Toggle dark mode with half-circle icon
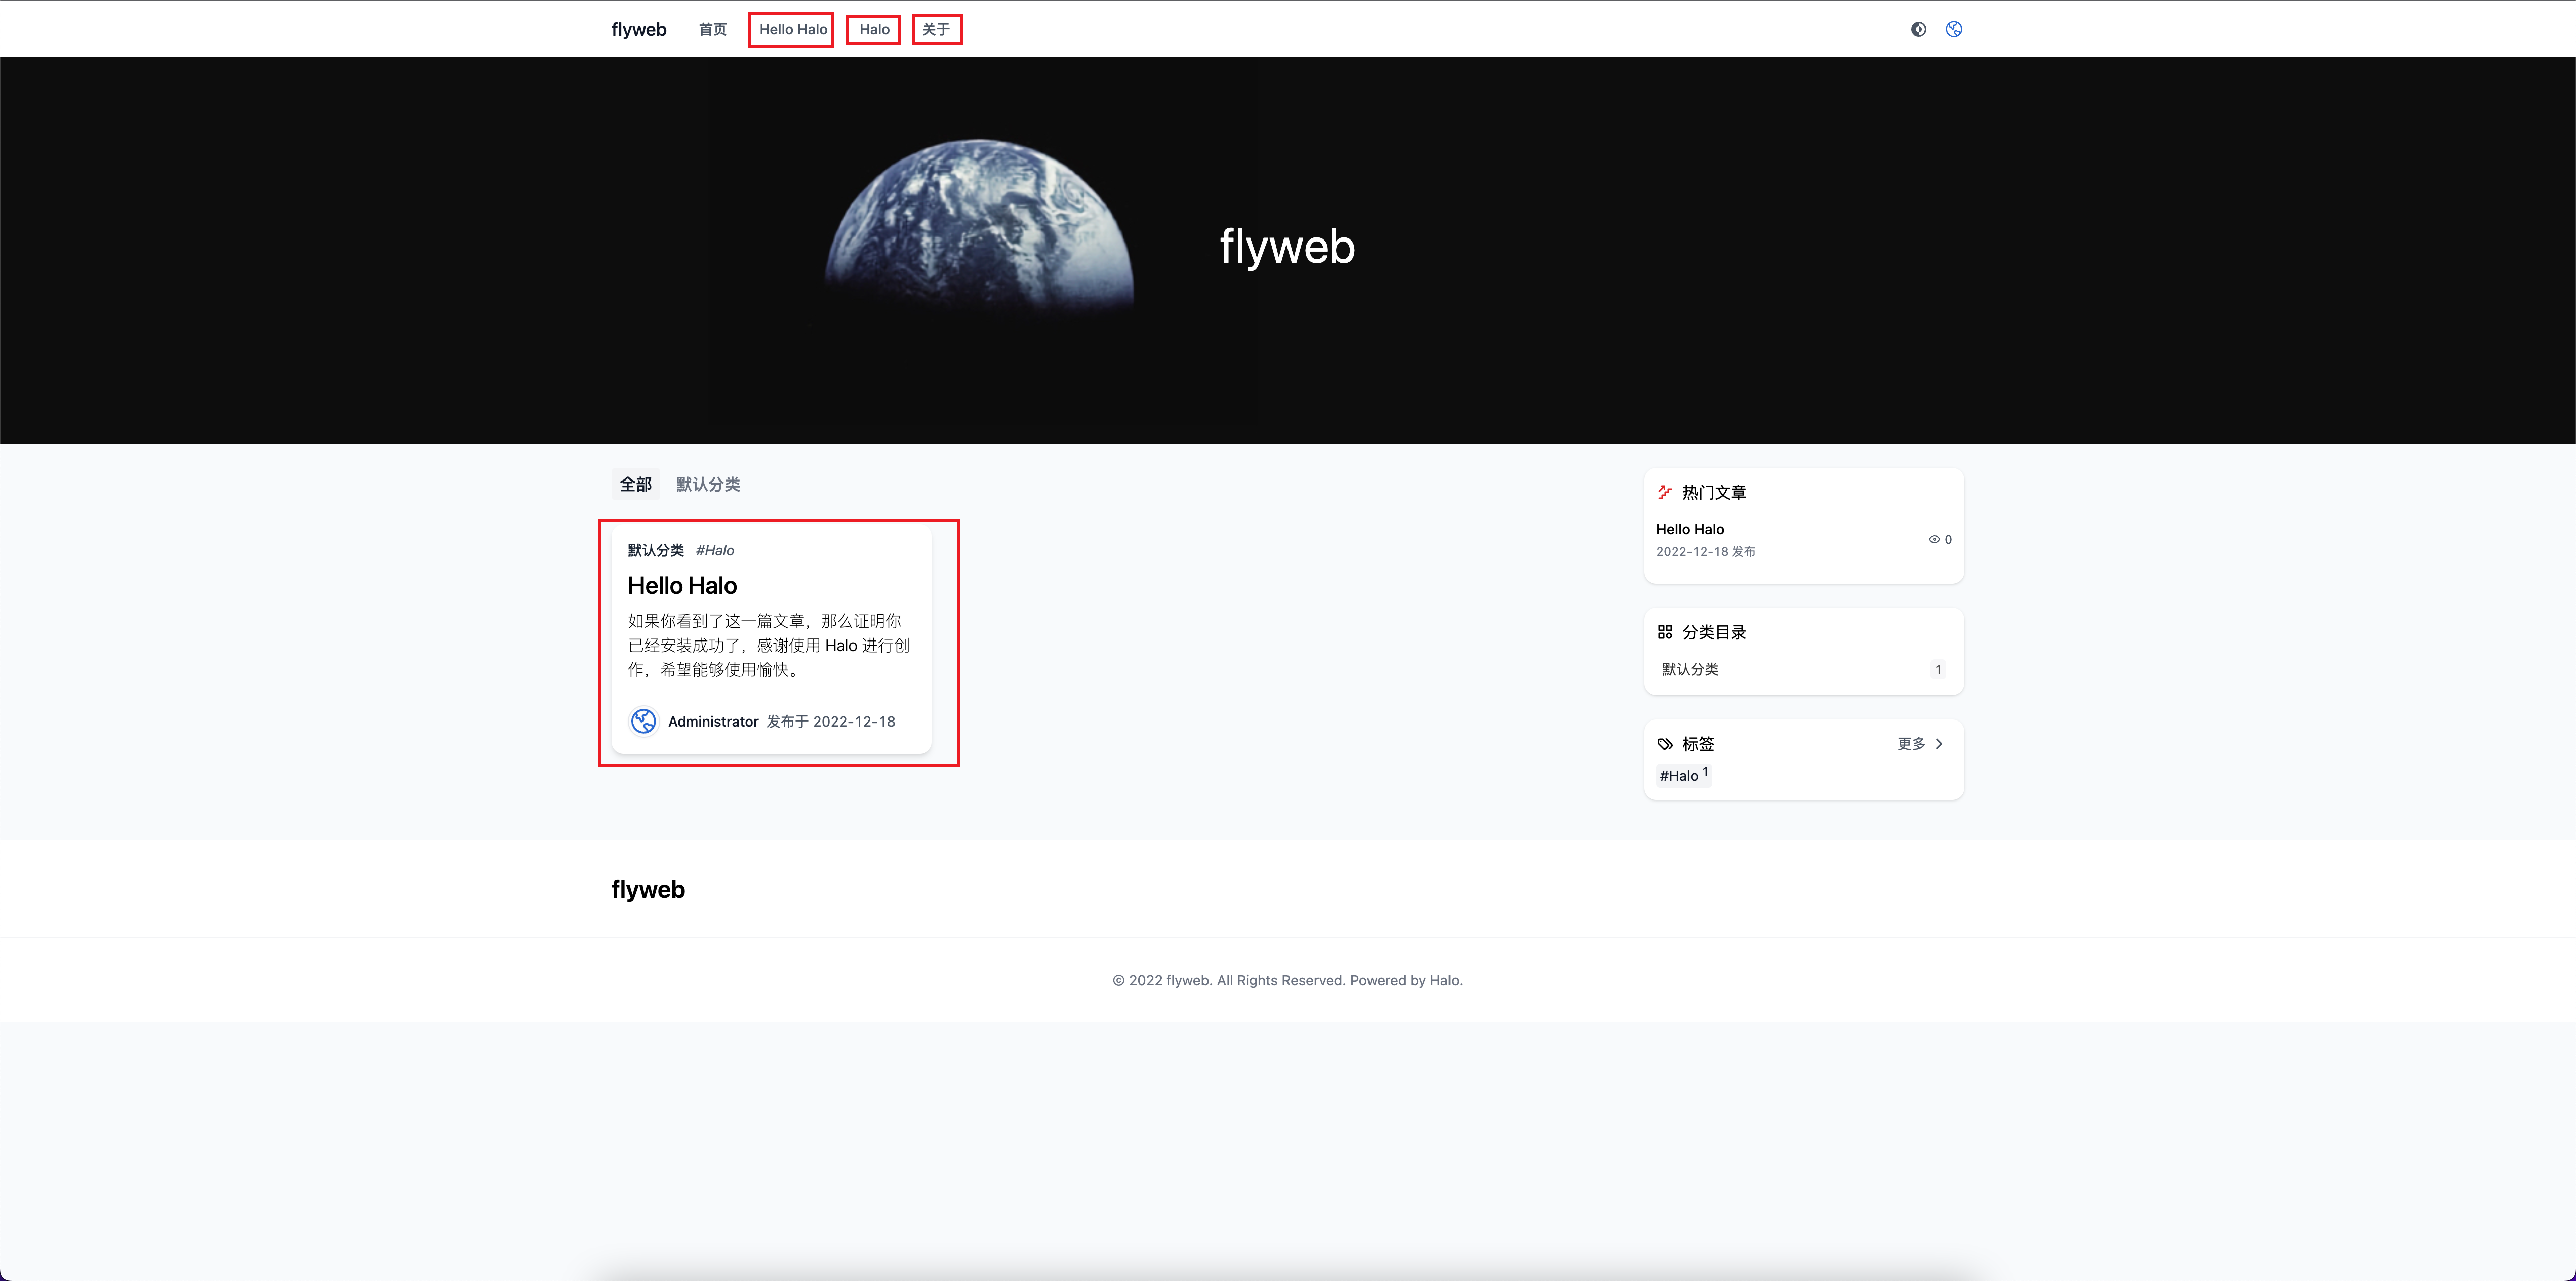 pos(1918,29)
